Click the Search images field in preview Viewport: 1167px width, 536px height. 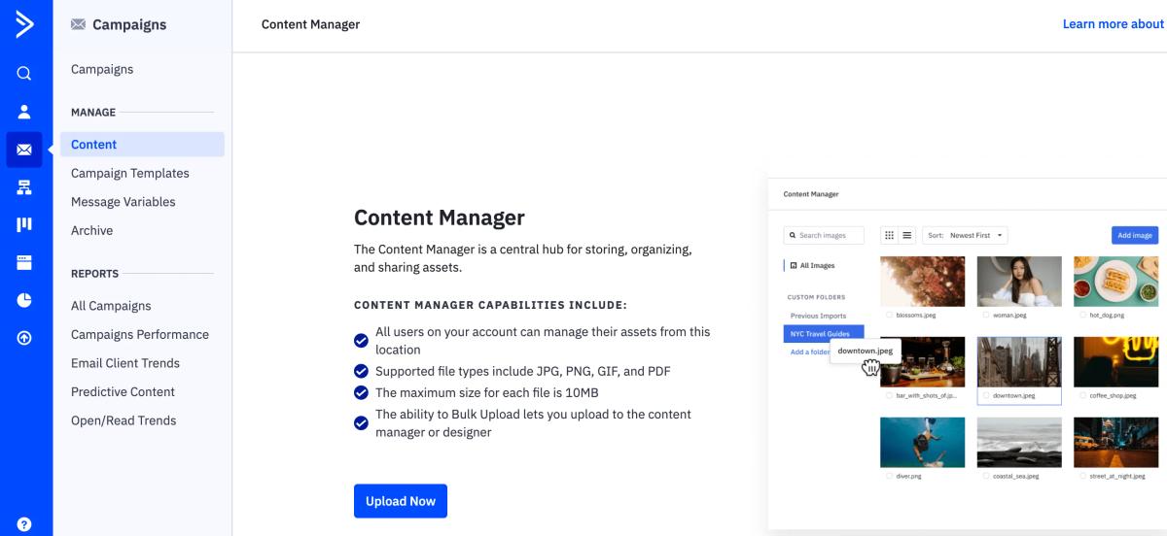(x=824, y=235)
